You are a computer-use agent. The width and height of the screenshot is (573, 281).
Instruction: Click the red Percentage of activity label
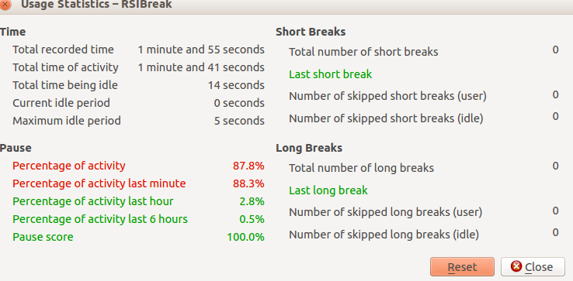tap(68, 166)
